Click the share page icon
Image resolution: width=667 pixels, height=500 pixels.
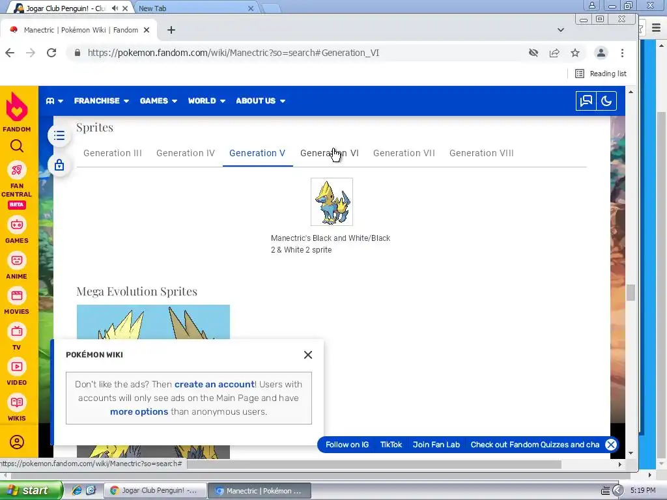pos(554,53)
